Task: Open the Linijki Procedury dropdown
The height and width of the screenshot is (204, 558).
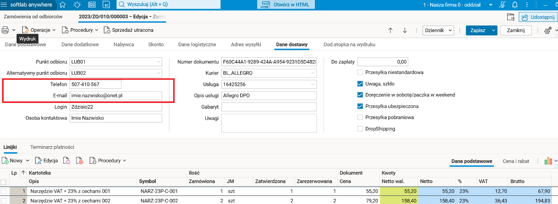Action: click(108, 161)
